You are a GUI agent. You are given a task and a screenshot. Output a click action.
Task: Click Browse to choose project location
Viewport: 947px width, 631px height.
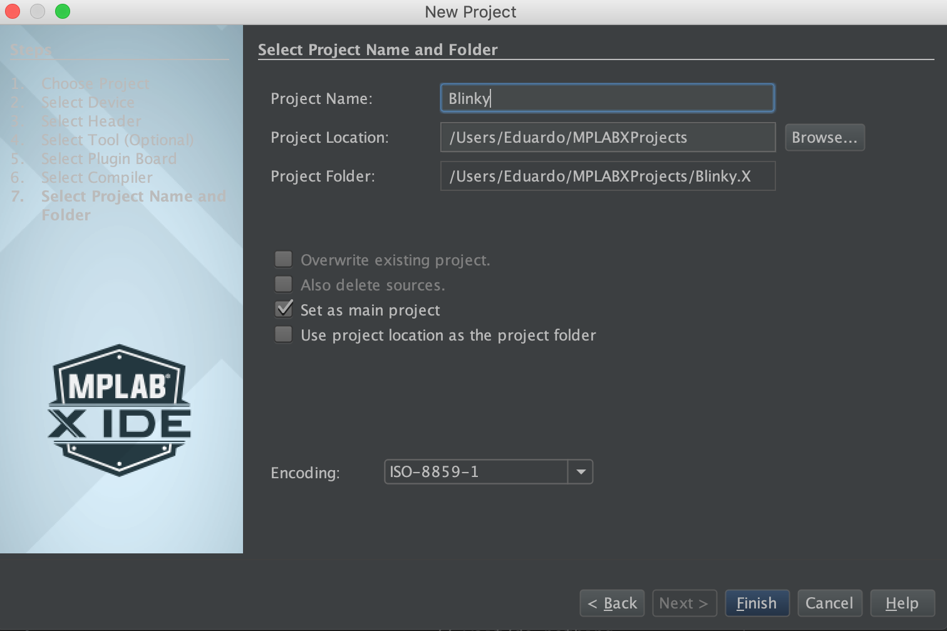pyautogui.click(x=824, y=138)
